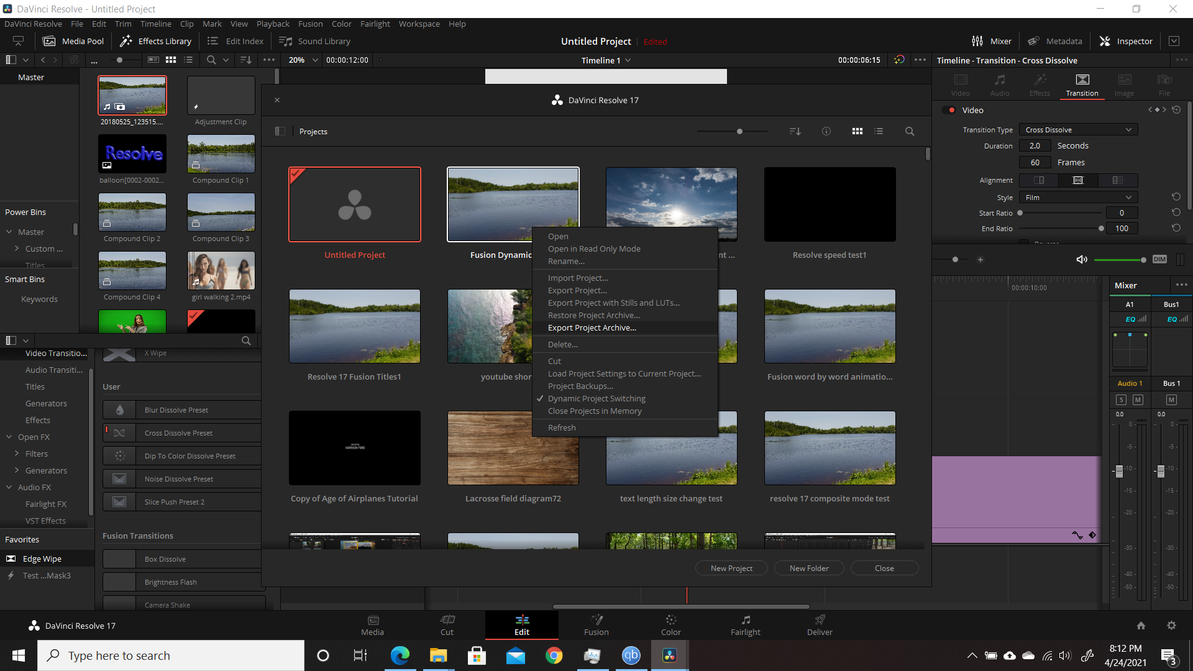Open the File menu
The image size is (1193, 671).
(x=77, y=24)
